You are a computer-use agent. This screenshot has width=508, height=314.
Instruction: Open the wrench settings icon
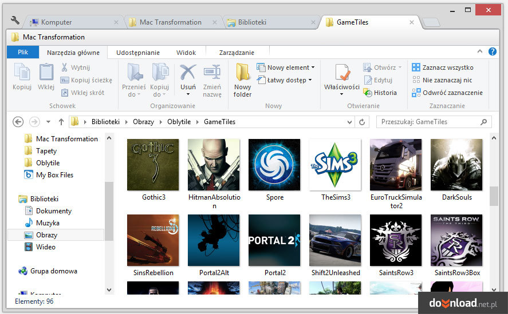(x=14, y=21)
